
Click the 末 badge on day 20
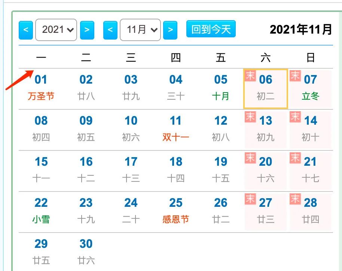pos(250,158)
